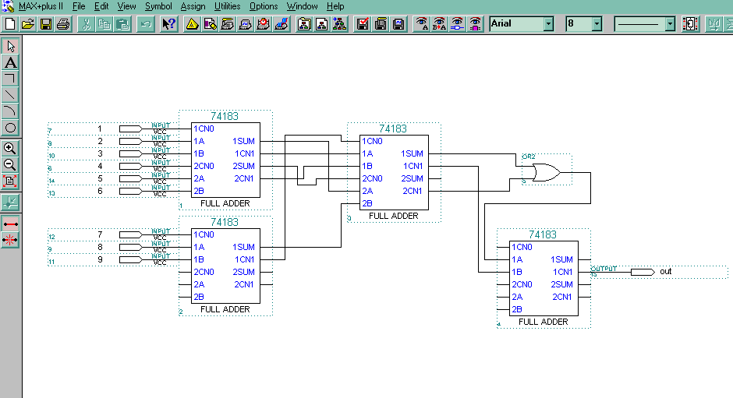
Task: Select the Circle drawing tool
Action: [x=10, y=128]
